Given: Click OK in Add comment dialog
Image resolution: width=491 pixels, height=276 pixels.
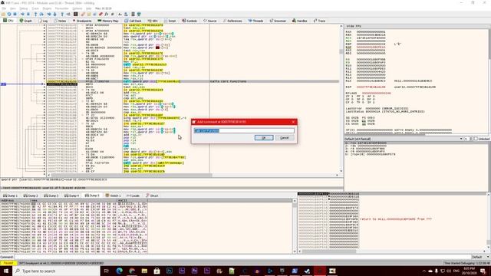Looking at the screenshot, I should [264, 138].
